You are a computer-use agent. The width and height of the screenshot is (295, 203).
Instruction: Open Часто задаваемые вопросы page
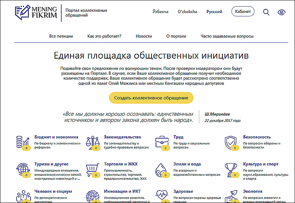point(227,36)
